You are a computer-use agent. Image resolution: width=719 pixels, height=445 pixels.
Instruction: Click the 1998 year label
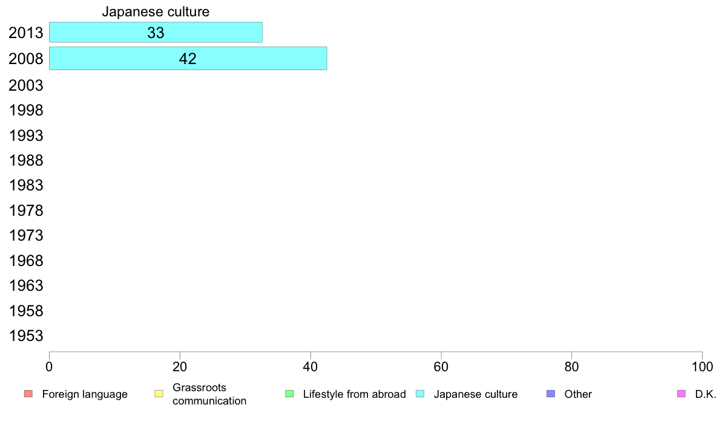(x=25, y=111)
